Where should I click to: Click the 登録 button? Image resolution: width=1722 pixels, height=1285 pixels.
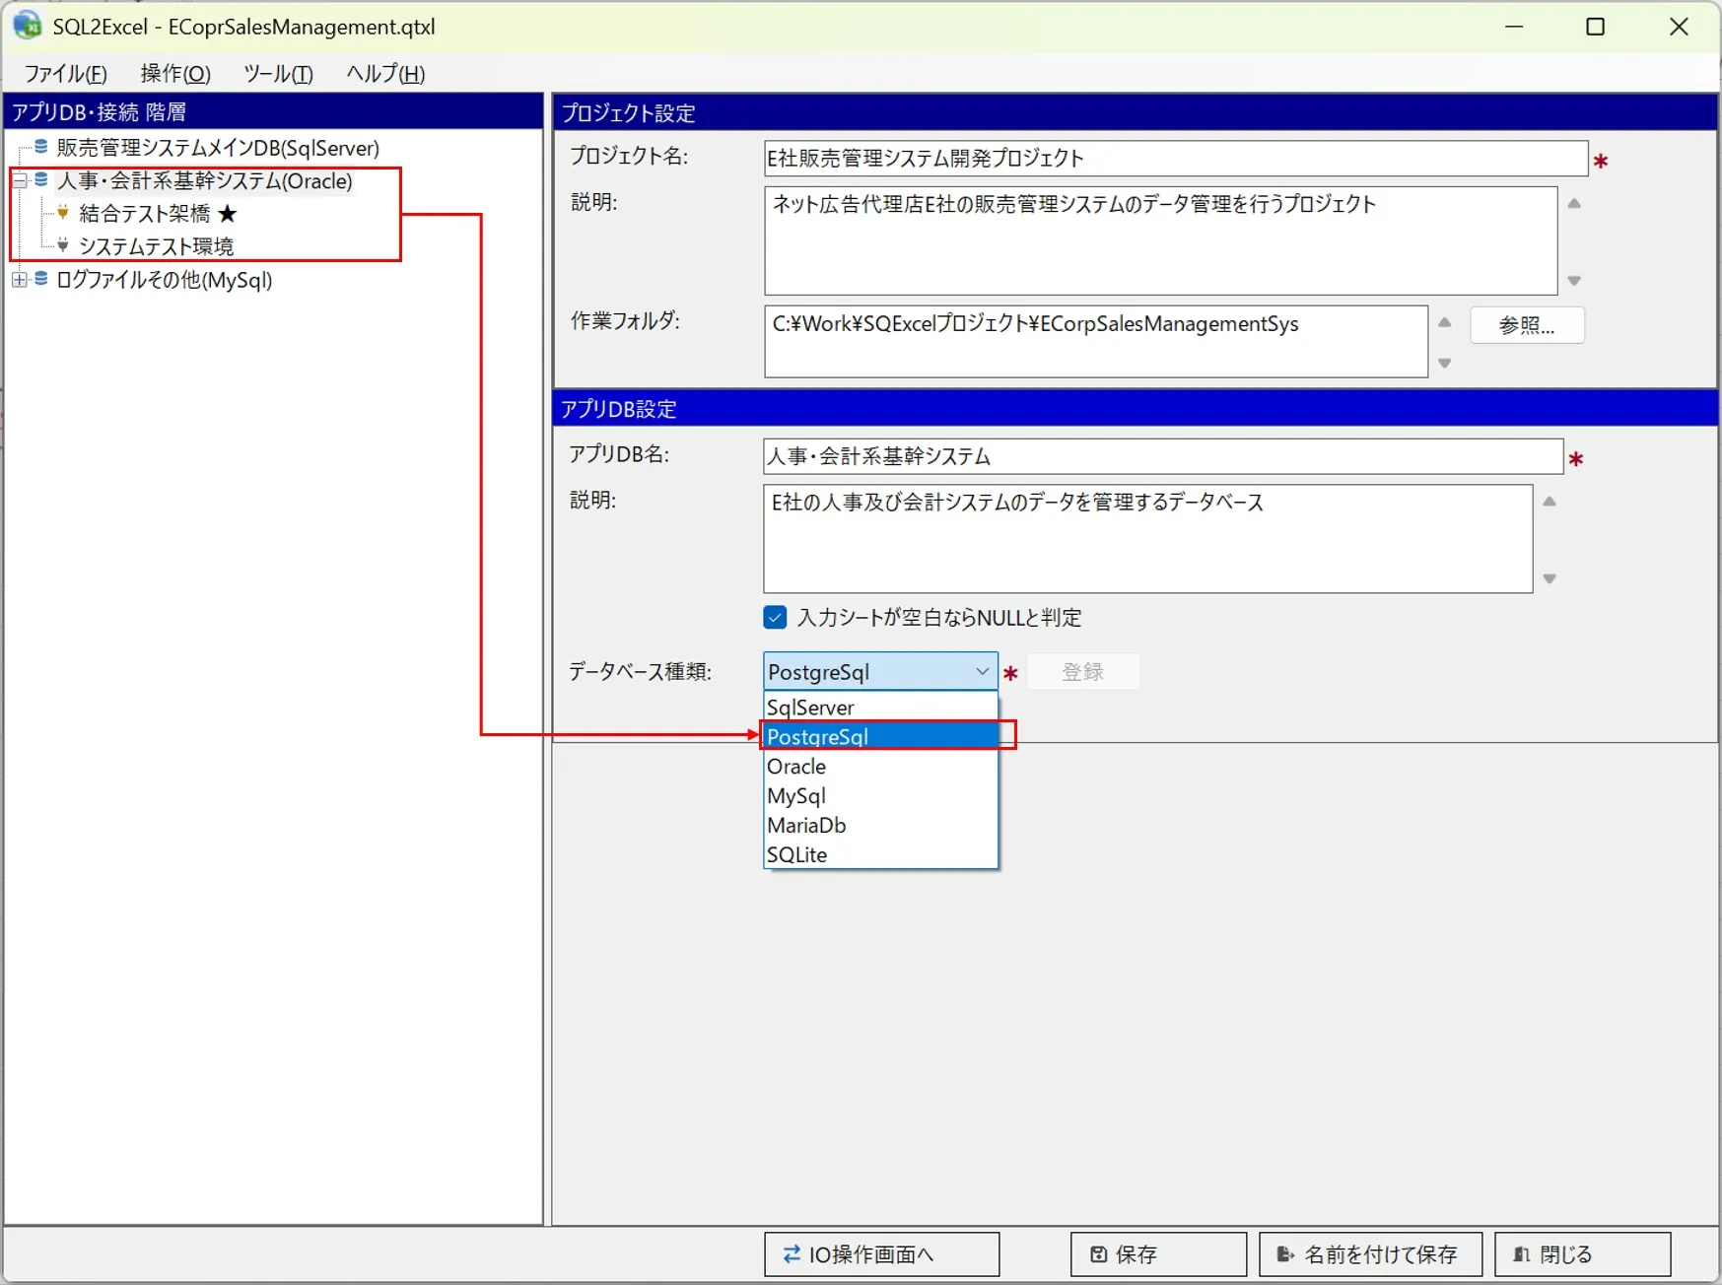[1082, 671]
